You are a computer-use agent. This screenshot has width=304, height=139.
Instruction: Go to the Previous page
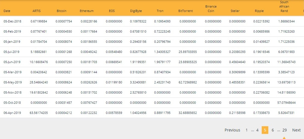pyautogui.click(x=232, y=130)
